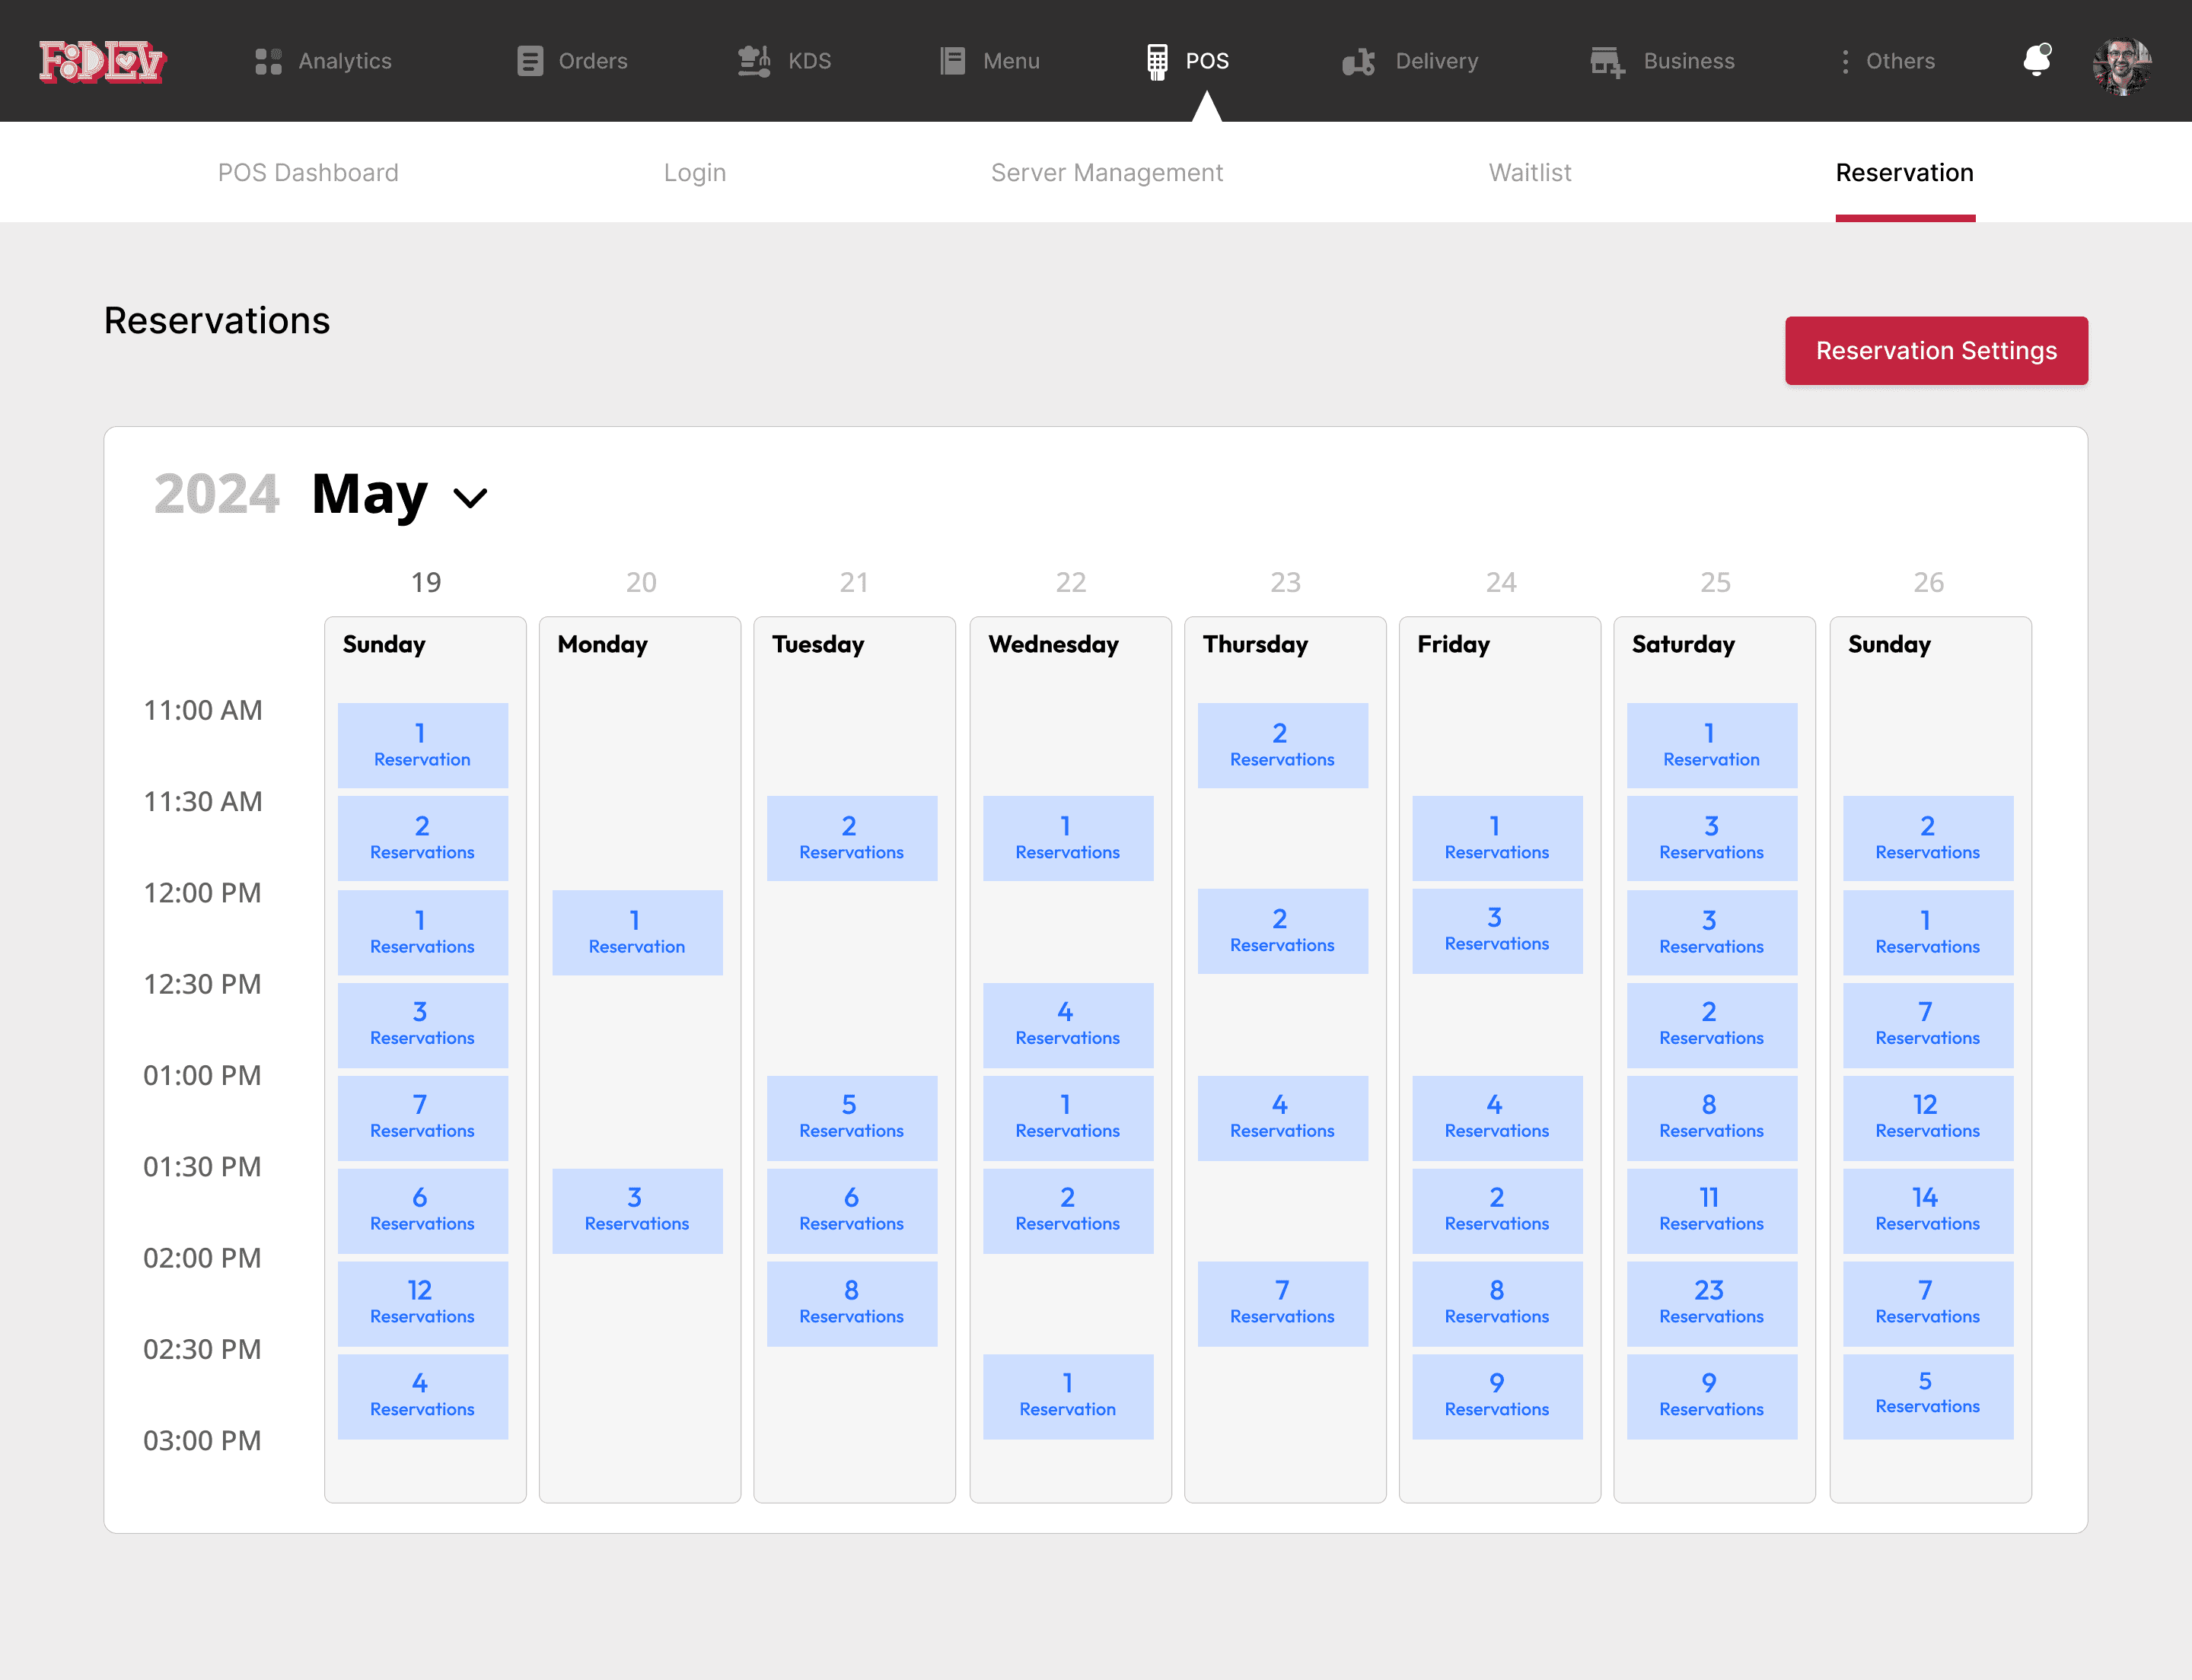Open Thursday's 4 Reservations slot
Screen dimensions: 2192x1680
tap(1282, 1117)
